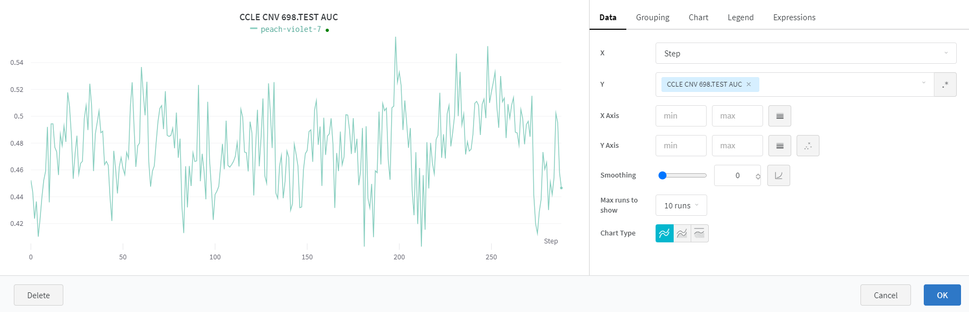Select the area plot chart type

[x=682, y=233]
